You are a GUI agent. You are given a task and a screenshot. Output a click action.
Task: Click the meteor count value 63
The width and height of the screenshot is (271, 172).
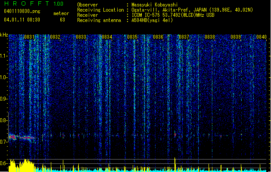pos(62,20)
